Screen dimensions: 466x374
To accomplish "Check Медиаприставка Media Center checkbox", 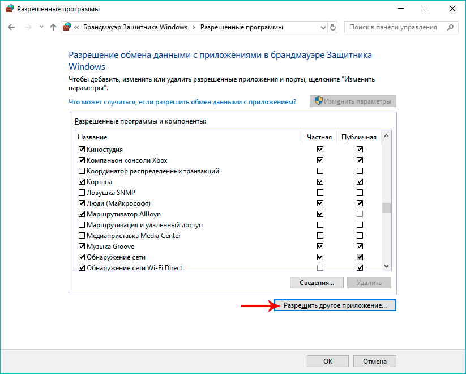I will click(x=82, y=235).
